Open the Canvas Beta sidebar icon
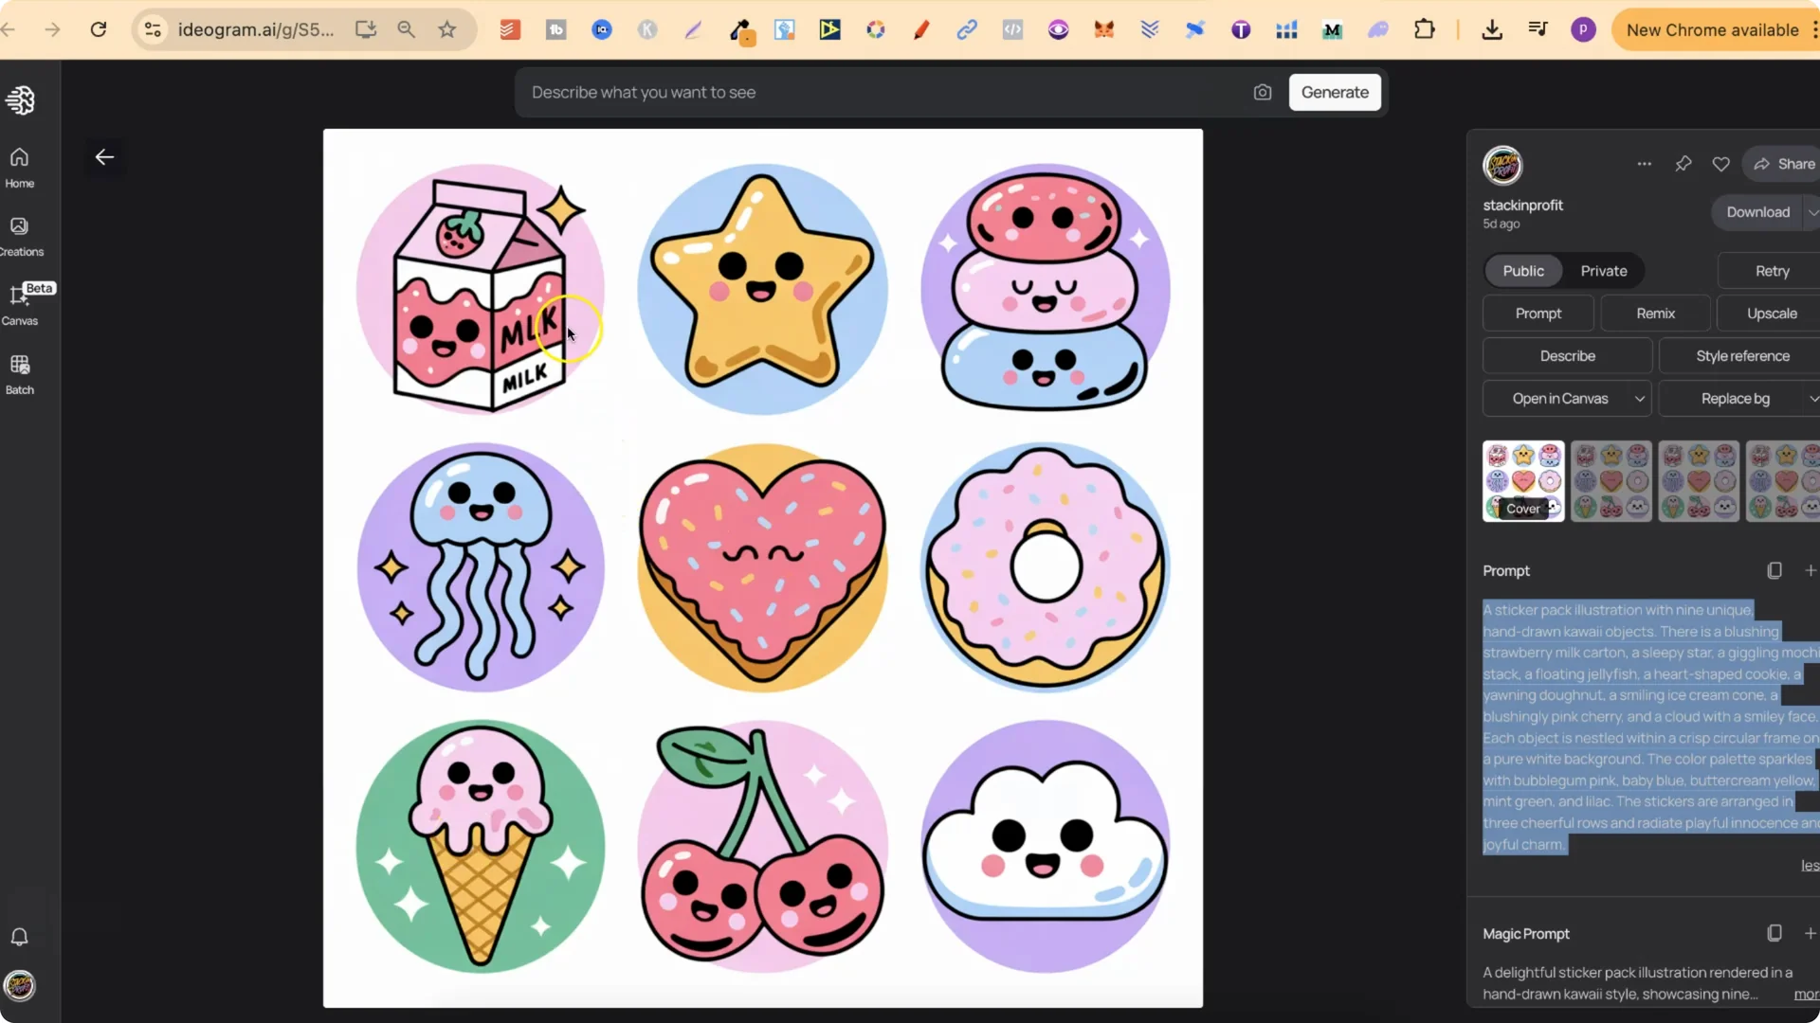The width and height of the screenshot is (1820, 1023). click(19, 303)
